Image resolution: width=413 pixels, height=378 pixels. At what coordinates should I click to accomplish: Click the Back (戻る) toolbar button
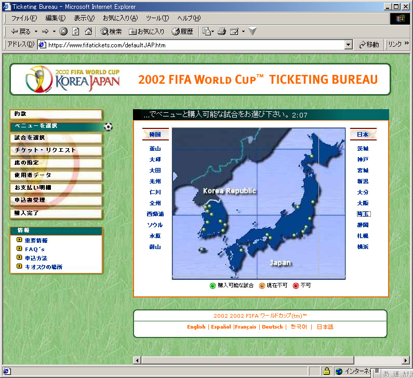(21, 32)
